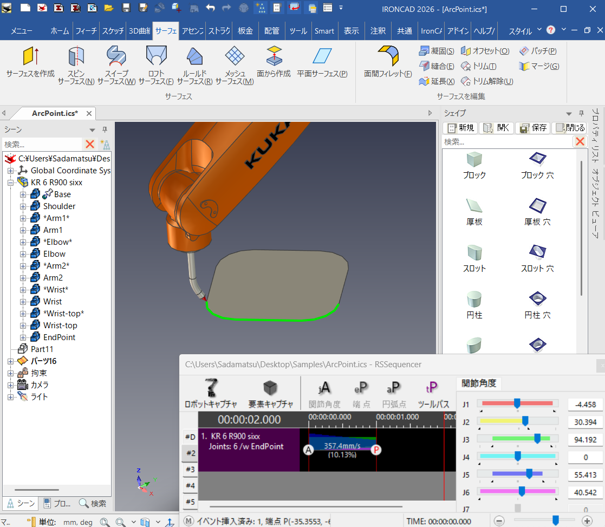Image resolution: width=605 pixels, height=527 pixels.
Task: Click the オフセット surface command
Action: (485, 51)
